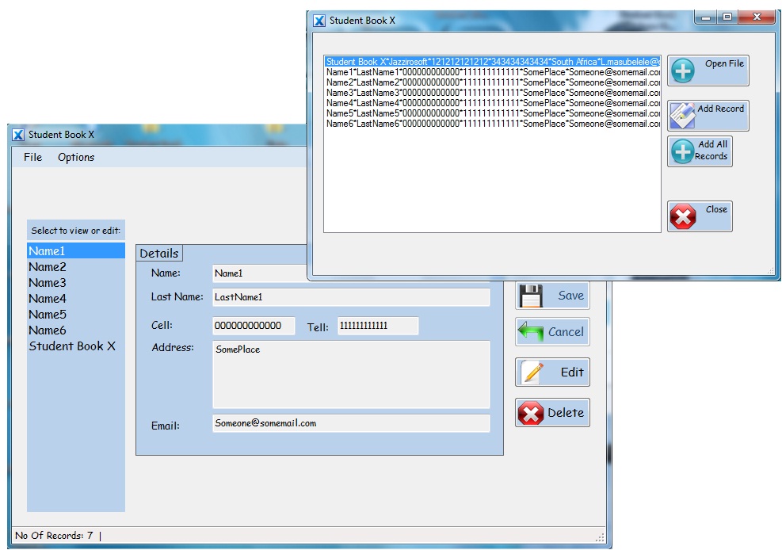782x550 pixels.
Task: Switch to the Details tab
Action: (x=159, y=254)
